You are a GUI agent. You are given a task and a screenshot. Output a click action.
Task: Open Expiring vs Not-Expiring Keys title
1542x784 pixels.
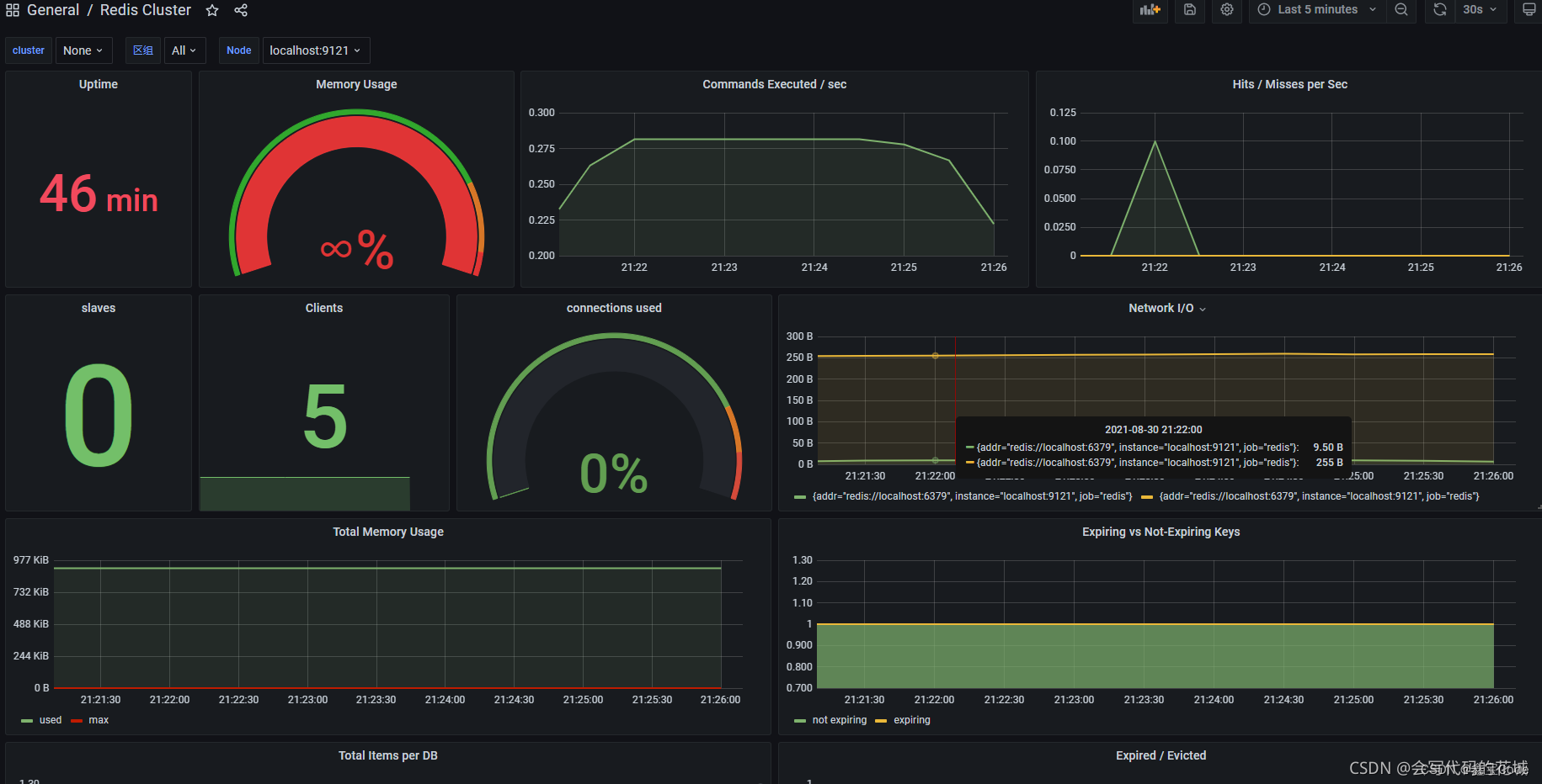[1161, 532]
